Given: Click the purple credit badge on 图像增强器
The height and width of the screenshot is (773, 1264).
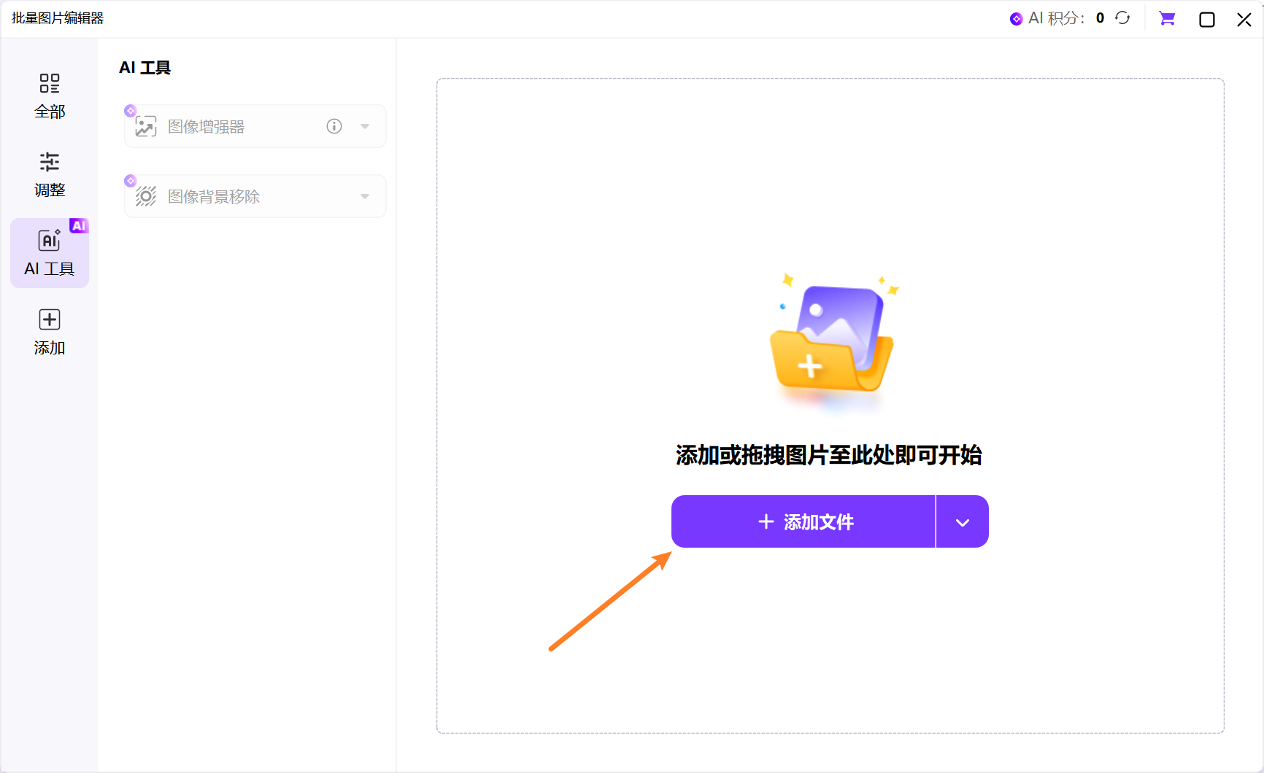Looking at the screenshot, I should click(x=131, y=110).
